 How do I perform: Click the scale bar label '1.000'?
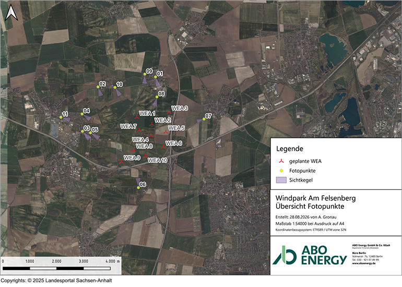(x=30, y=261)
